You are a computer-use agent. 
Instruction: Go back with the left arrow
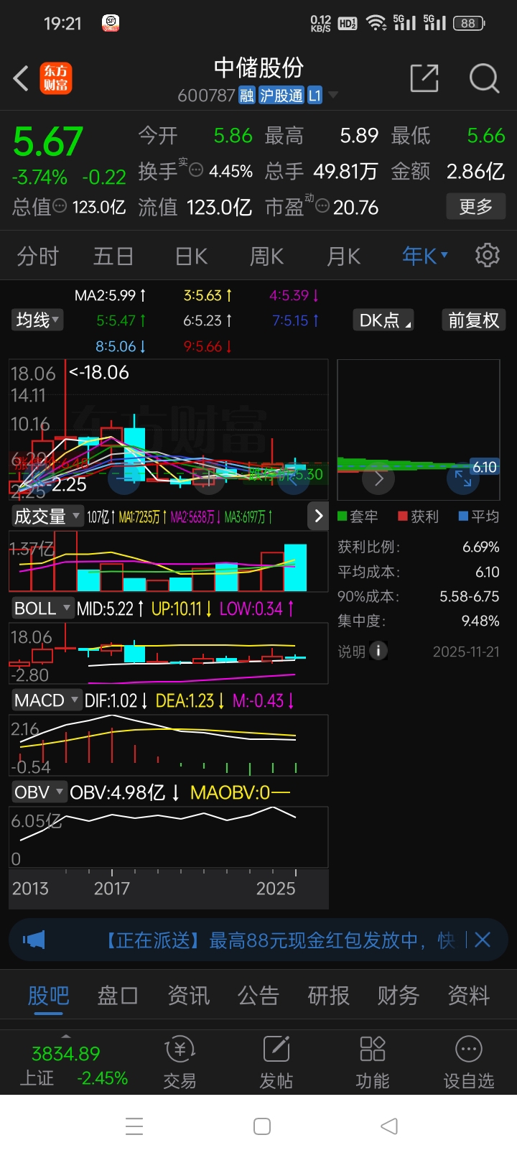22,78
